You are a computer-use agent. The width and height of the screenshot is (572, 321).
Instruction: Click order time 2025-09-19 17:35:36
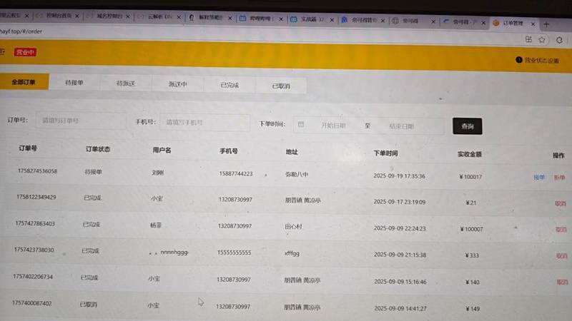pyautogui.click(x=400, y=176)
